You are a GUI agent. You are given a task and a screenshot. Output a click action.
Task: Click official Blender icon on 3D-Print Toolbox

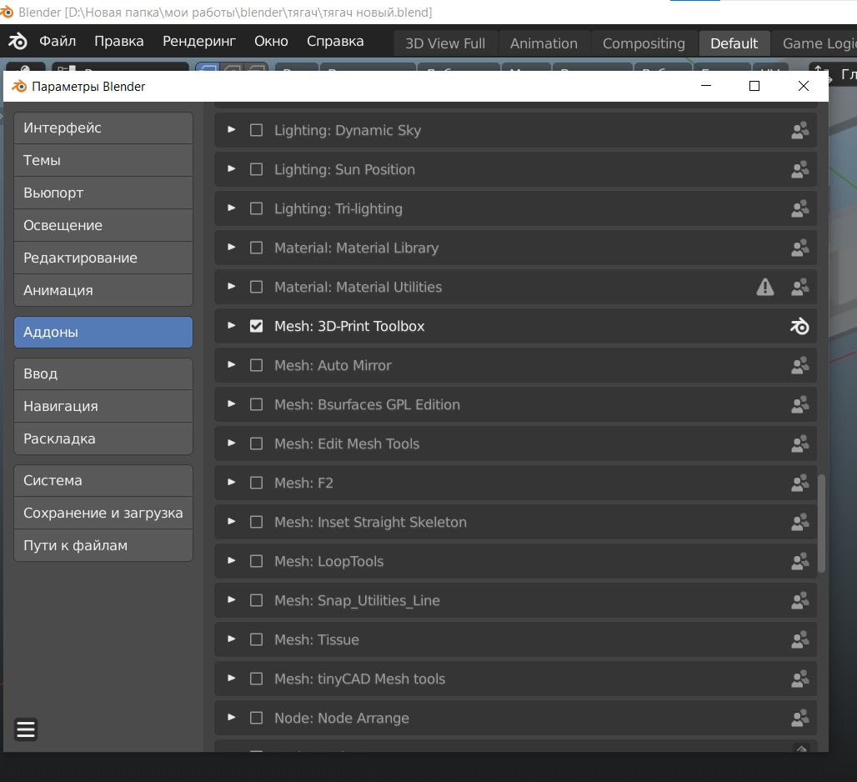coord(799,326)
